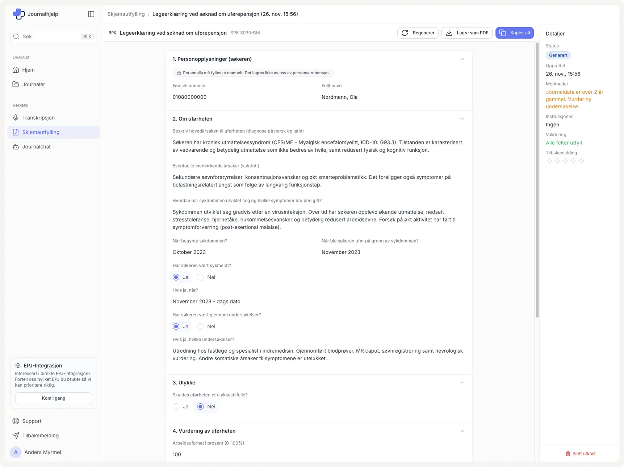Collapse the 'Om uførheten' section

[x=462, y=119]
